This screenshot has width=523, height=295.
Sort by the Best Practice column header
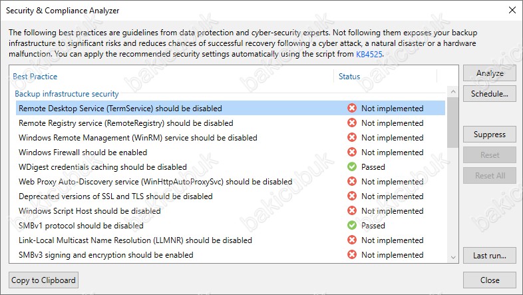pyautogui.click(x=35, y=77)
